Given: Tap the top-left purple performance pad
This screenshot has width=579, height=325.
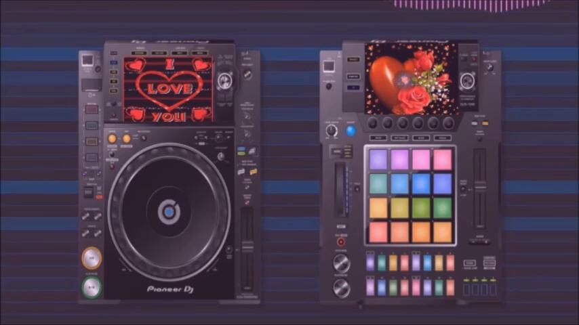Looking at the screenshot, I should click(378, 160).
